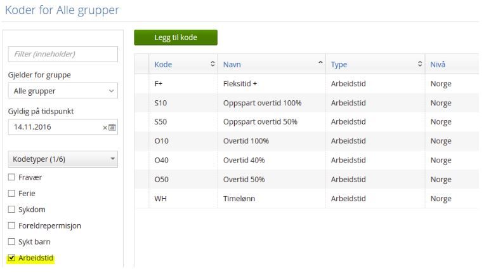484x273 pixels.
Task: Toggle the Sykt barn checkbox
Action: coord(11,242)
